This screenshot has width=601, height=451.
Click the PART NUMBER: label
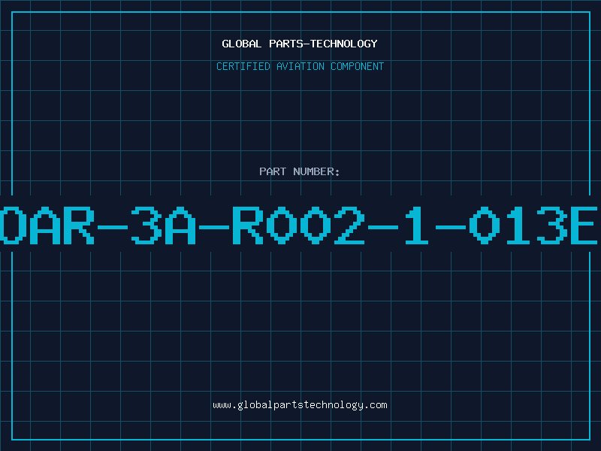tap(300, 171)
